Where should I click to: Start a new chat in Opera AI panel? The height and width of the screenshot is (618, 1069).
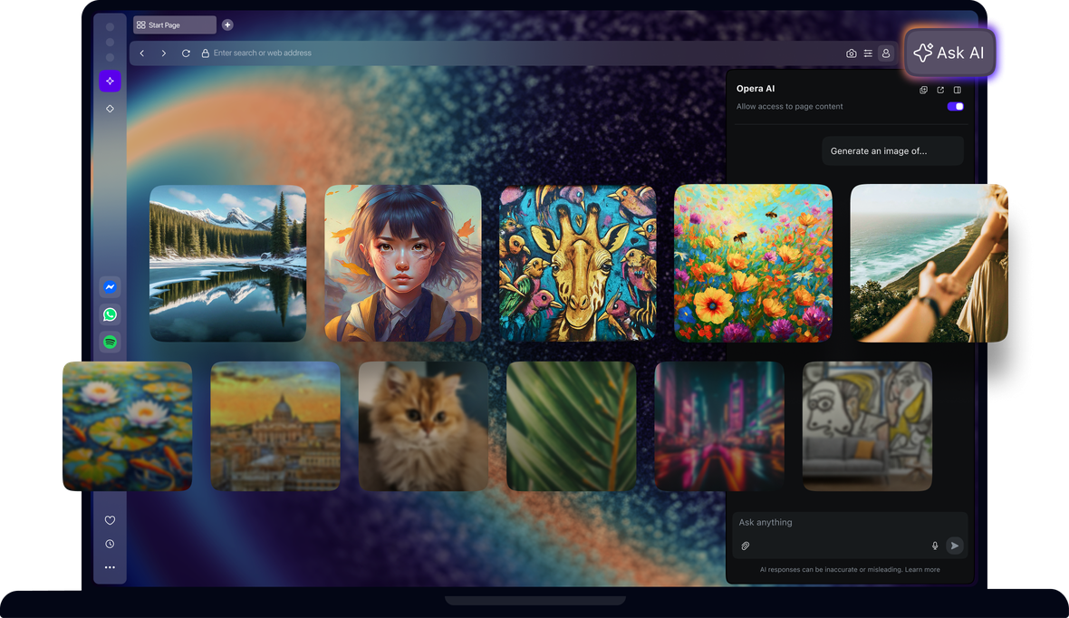(x=923, y=90)
